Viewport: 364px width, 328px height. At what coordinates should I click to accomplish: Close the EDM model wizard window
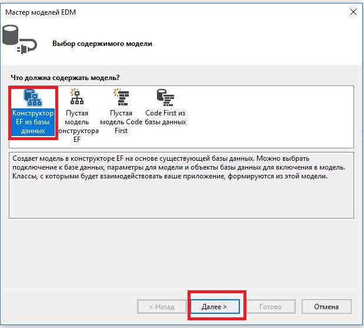click(x=353, y=11)
